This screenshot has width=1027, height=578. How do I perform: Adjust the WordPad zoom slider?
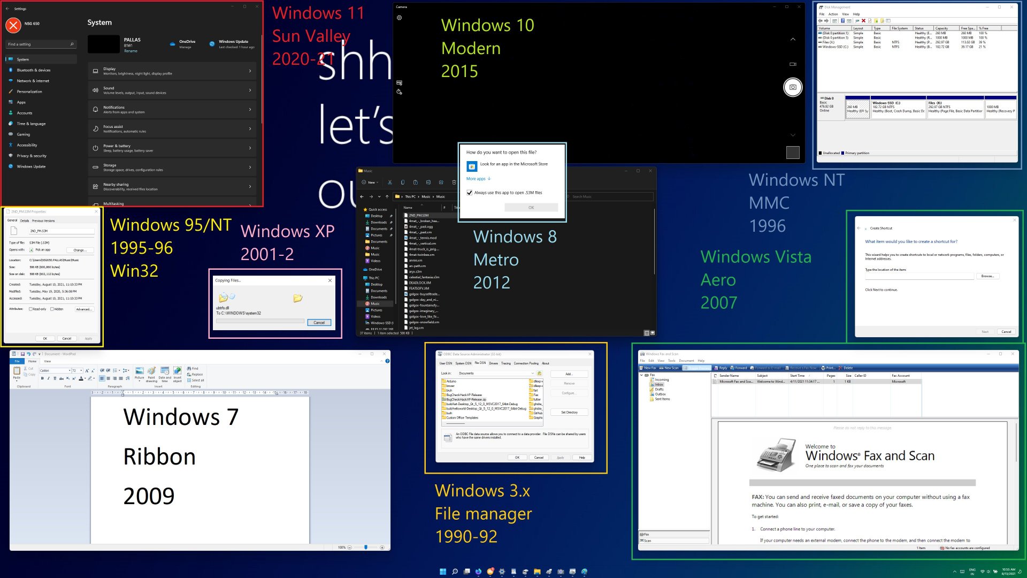point(366,547)
